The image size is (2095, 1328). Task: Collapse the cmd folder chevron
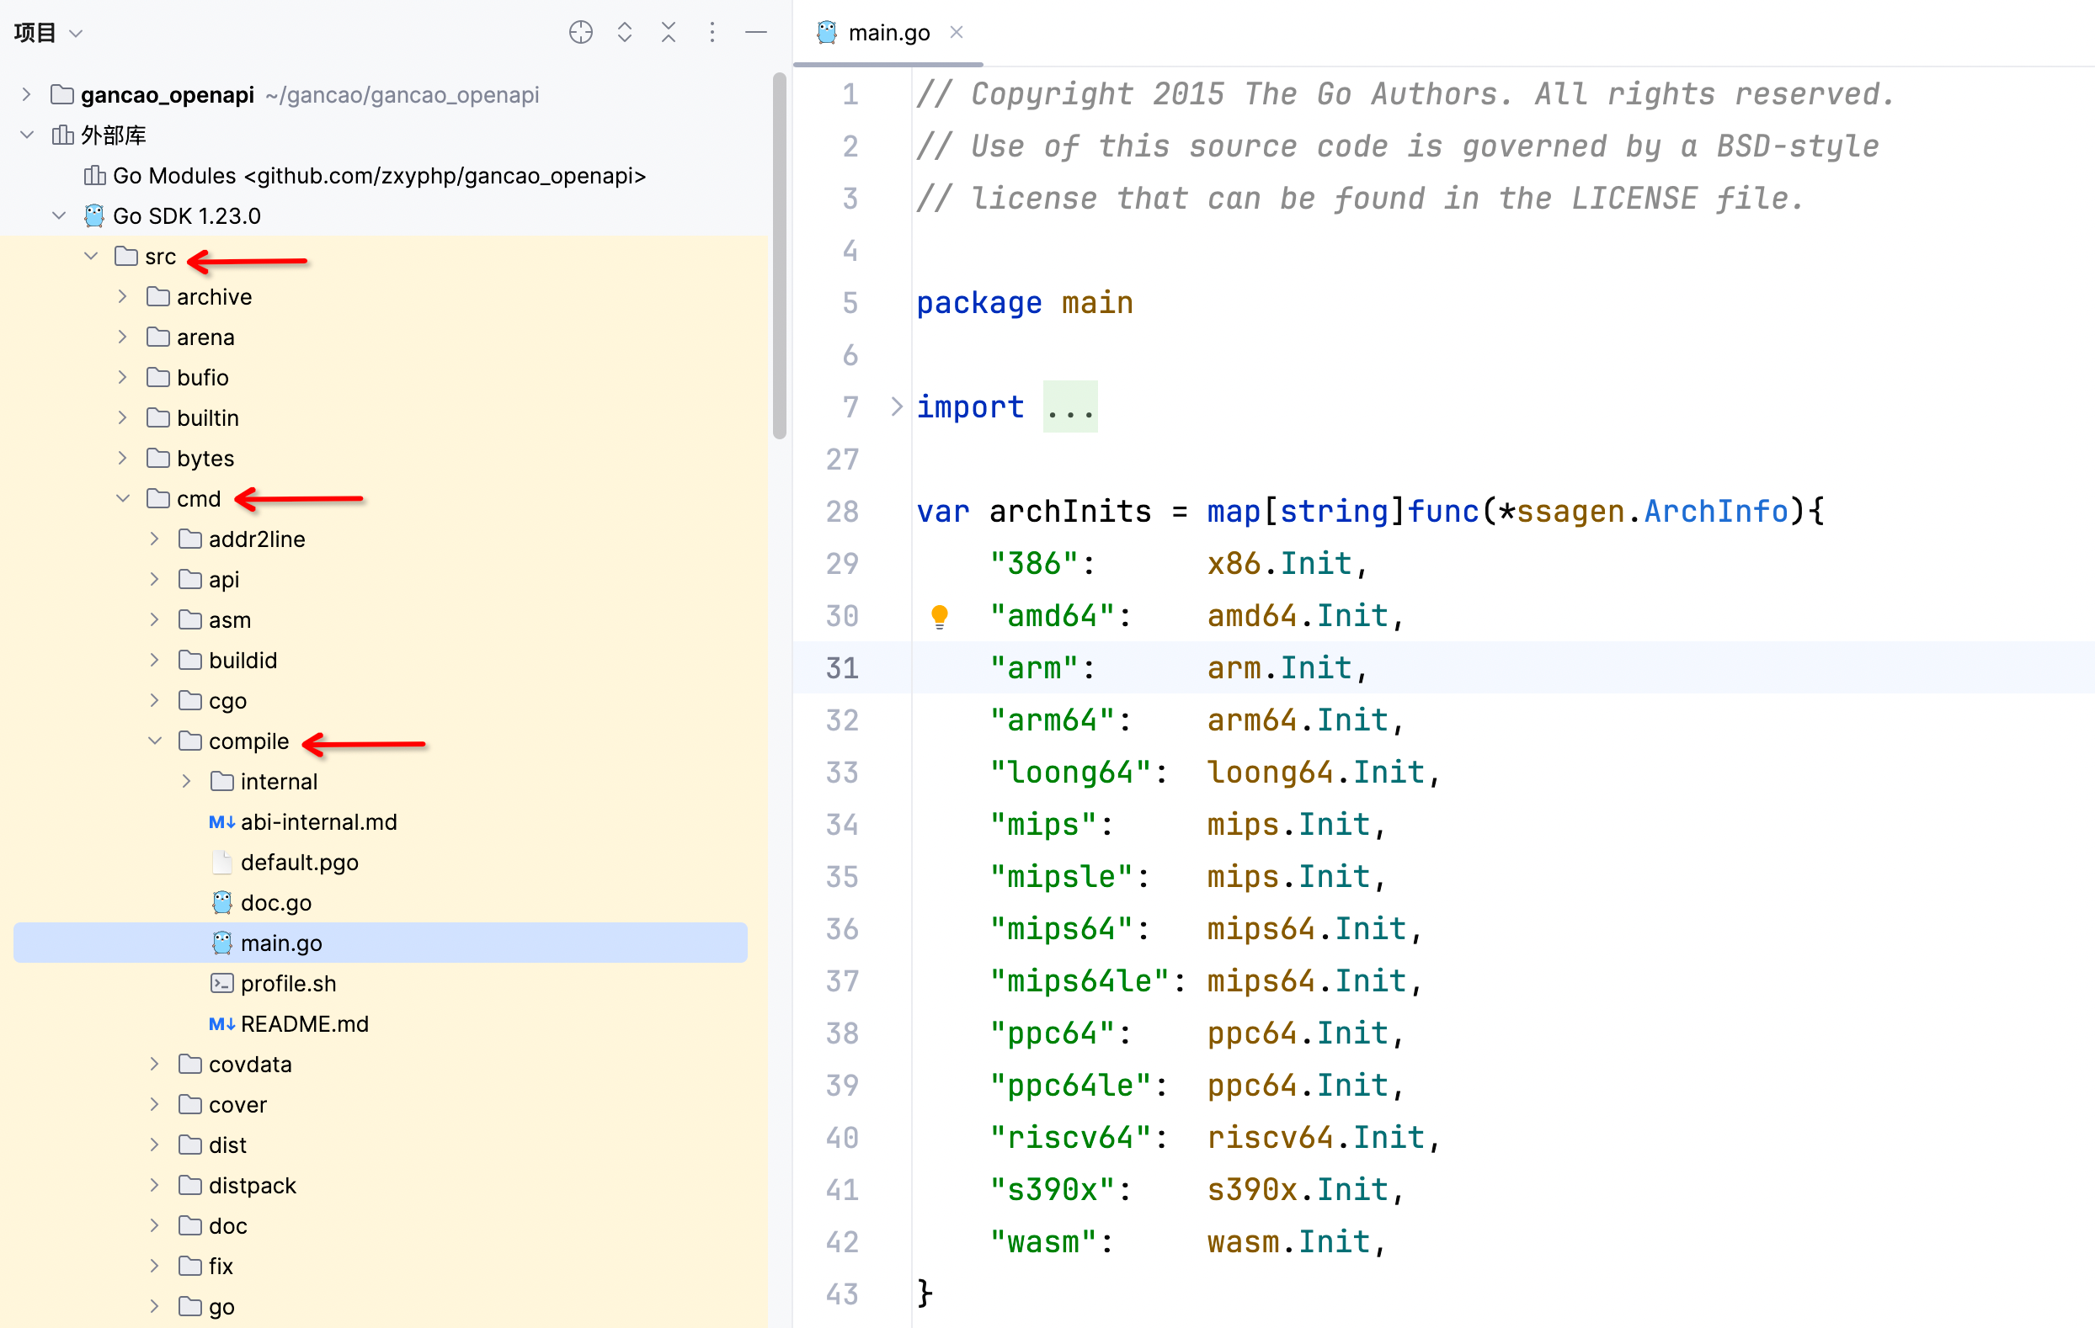pos(123,498)
